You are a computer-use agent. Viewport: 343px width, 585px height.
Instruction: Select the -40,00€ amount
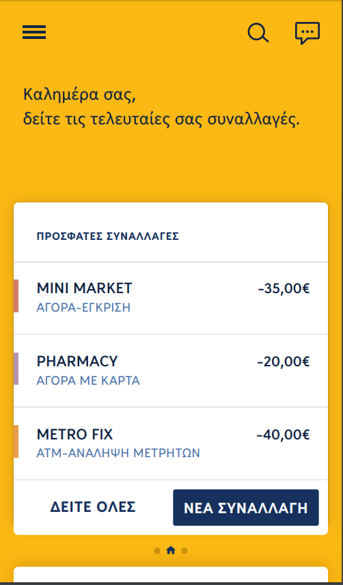284,435
